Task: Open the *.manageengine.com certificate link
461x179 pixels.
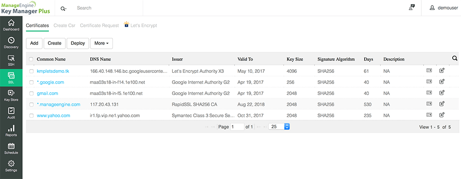Action: tap(59, 105)
